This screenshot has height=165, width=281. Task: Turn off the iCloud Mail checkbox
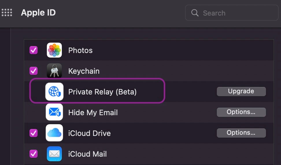tap(34, 154)
